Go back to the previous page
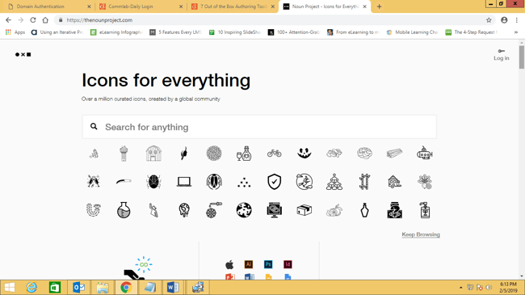 [8, 20]
